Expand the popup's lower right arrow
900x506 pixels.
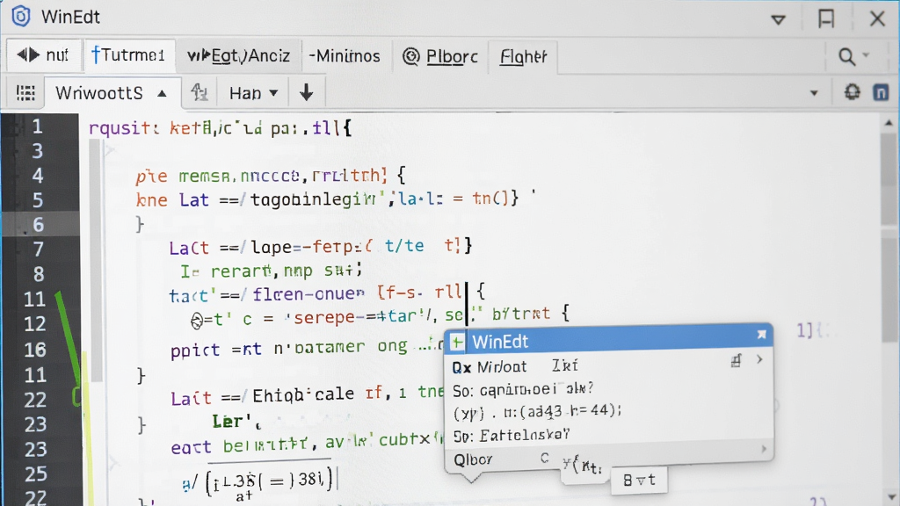[764, 449]
